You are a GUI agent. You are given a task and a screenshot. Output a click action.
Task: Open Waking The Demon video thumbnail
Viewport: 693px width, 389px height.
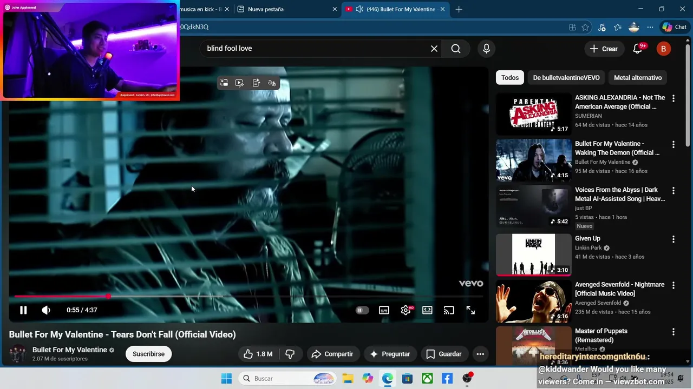click(534, 160)
